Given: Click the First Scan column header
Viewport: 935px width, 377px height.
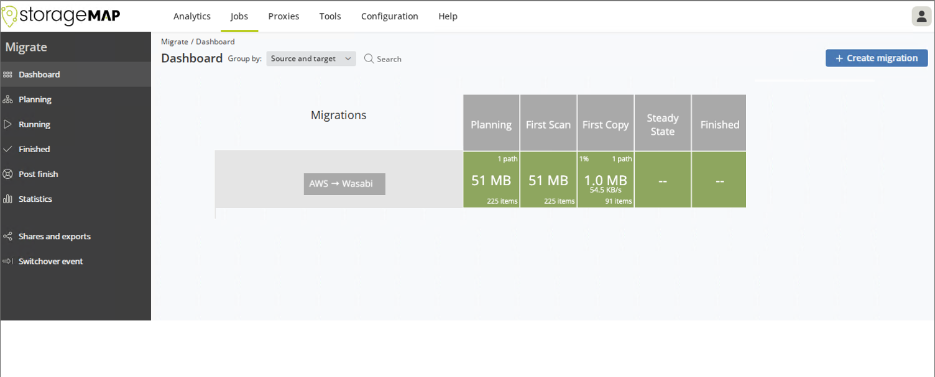Looking at the screenshot, I should click(548, 123).
